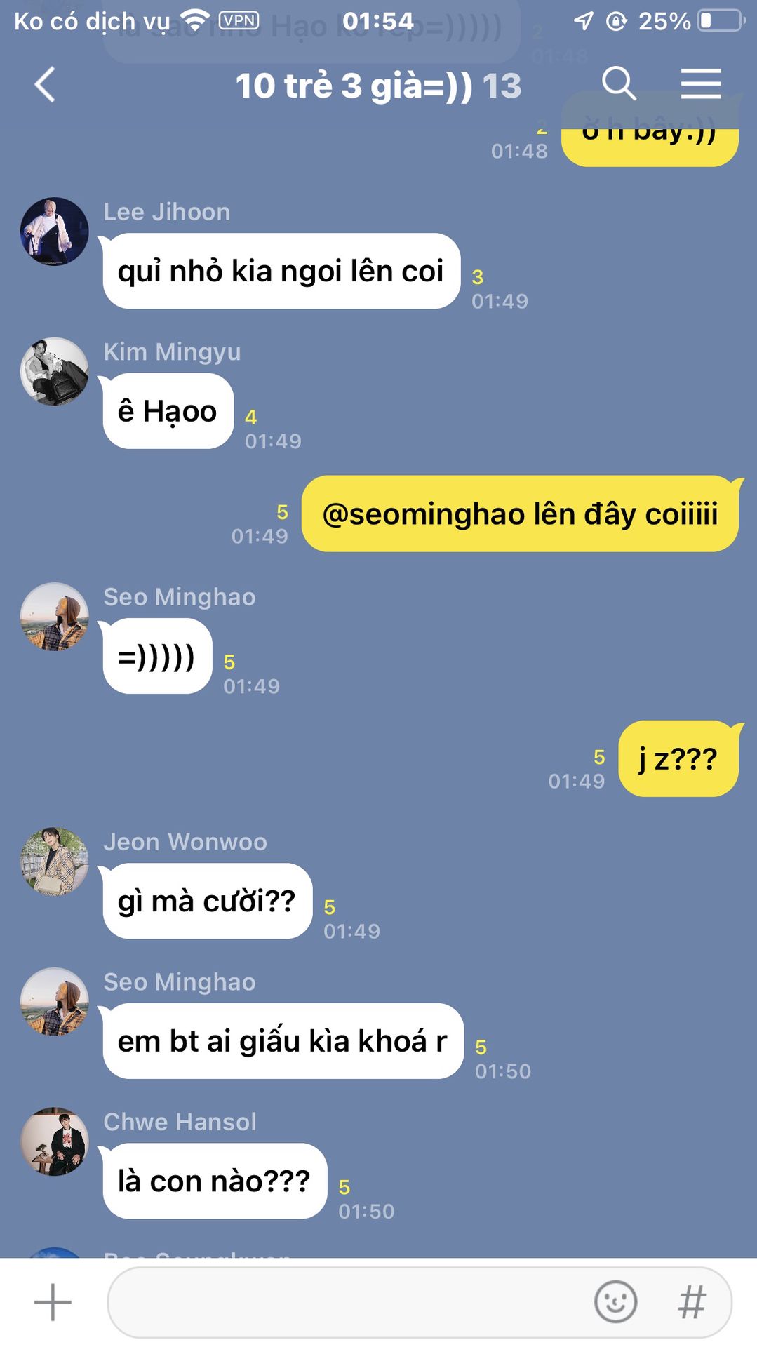The height and width of the screenshot is (1347, 757).
Task: Tap Seo Minghao's avatar beside the =))))) message
Action: (x=55, y=617)
